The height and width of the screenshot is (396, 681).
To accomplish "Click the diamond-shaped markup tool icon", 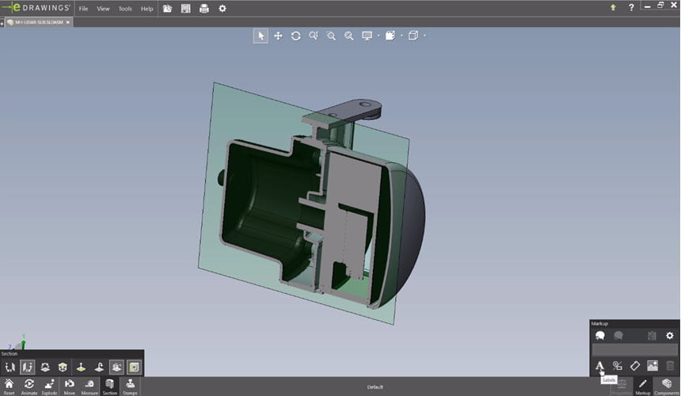I will point(634,366).
